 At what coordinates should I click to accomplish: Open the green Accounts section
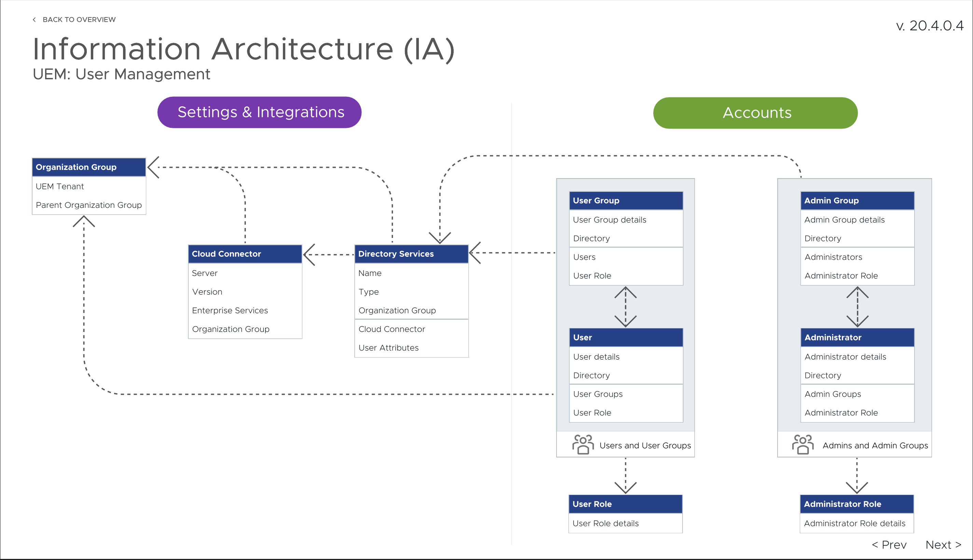click(x=755, y=113)
